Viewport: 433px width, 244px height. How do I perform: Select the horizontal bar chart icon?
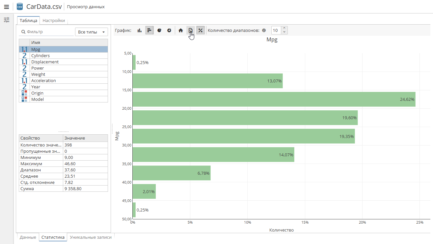pos(149,30)
